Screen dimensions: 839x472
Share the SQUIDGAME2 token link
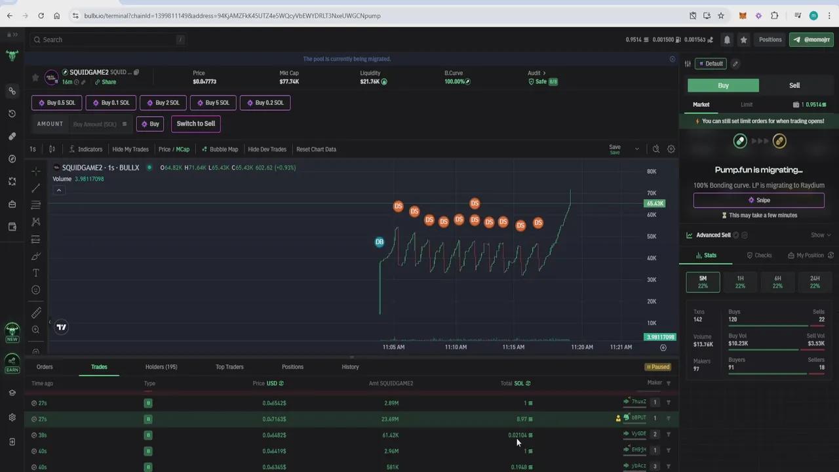tap(105, 83)
